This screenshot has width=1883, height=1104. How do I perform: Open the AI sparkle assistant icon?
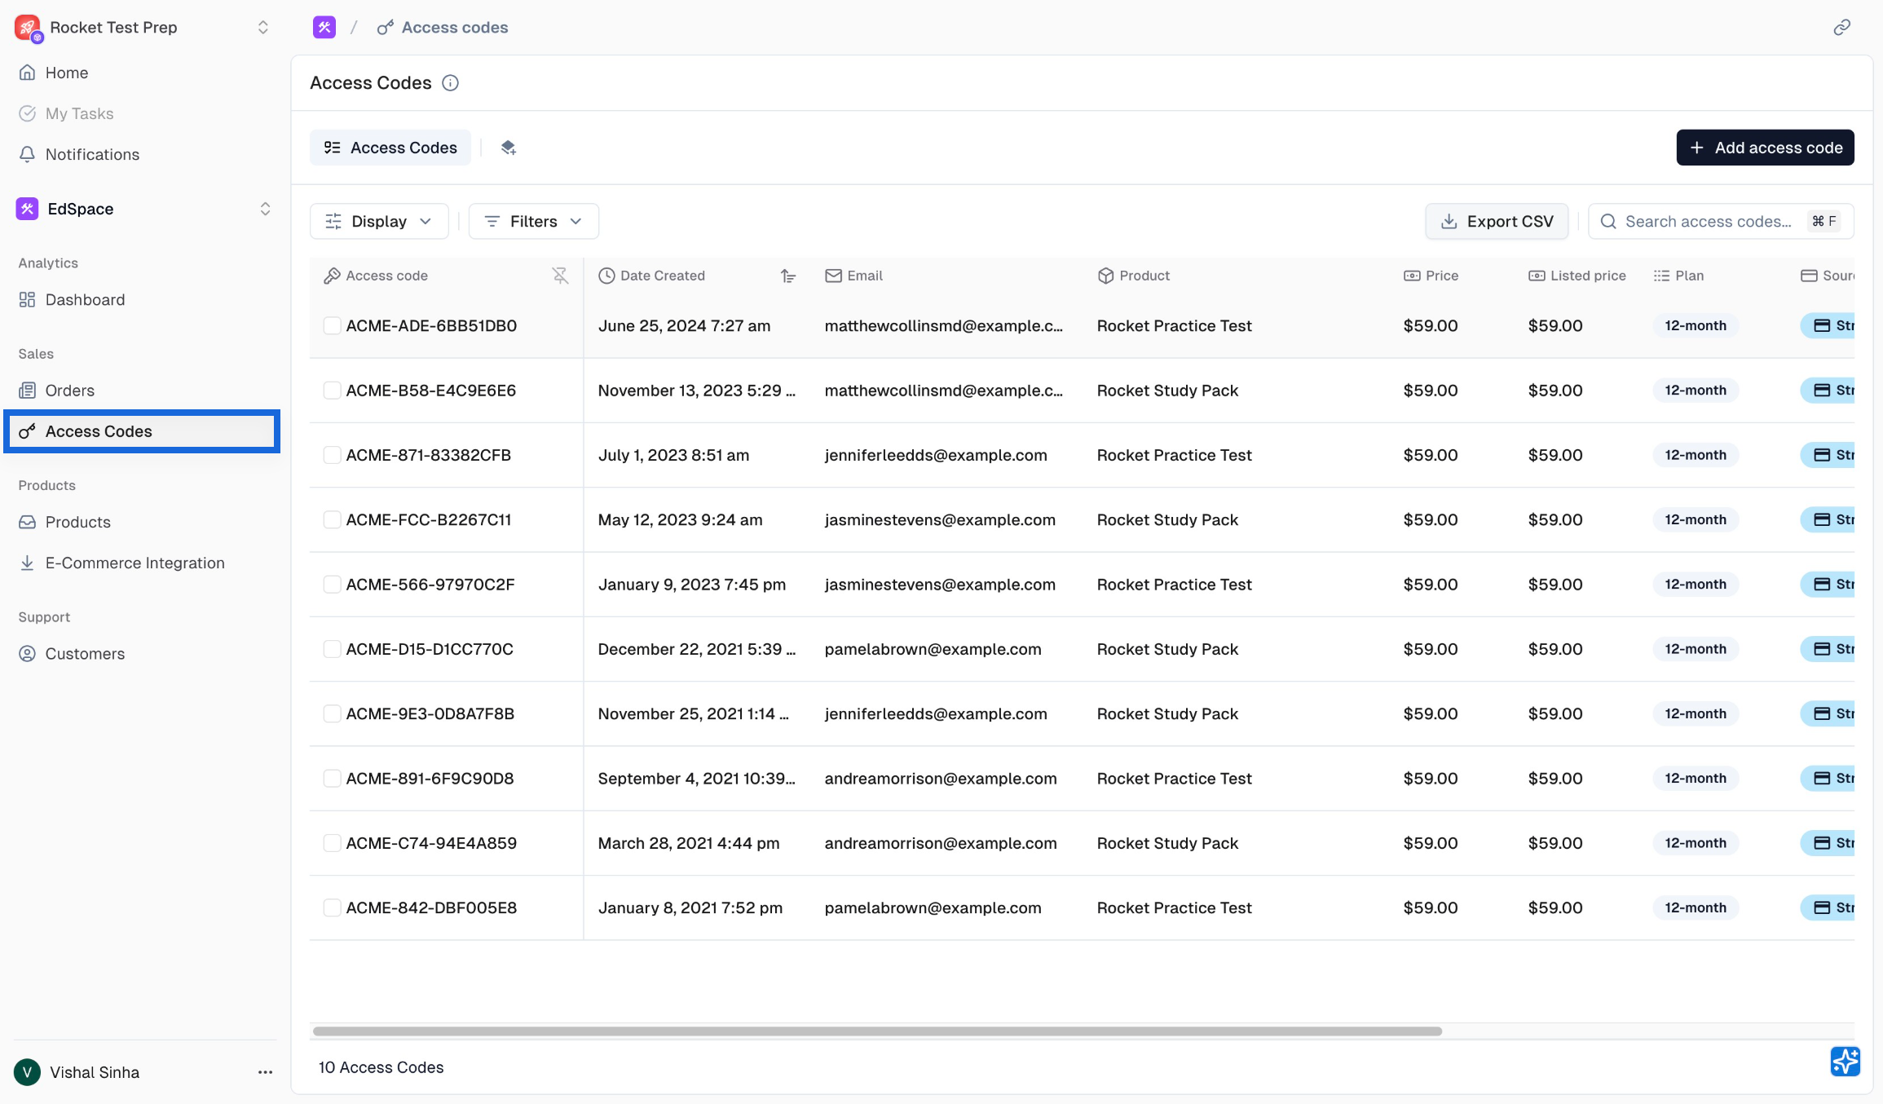(1845, 1061)
